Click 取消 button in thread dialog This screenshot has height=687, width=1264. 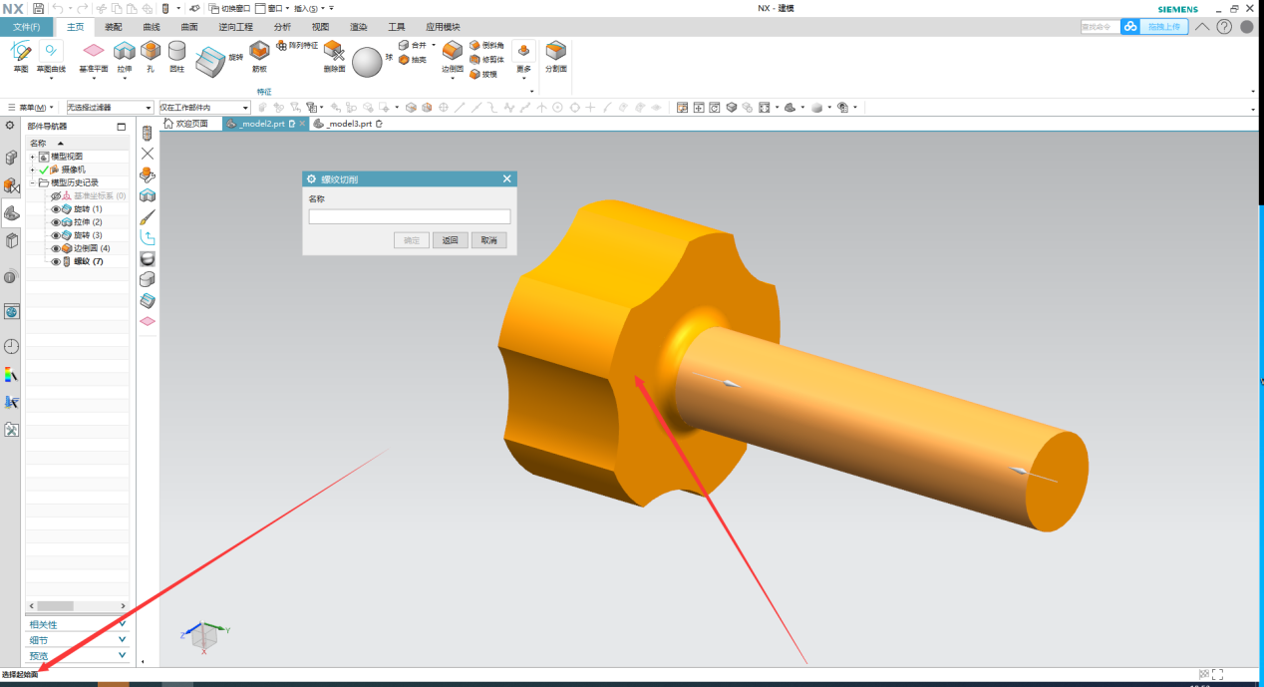click(488, 240)
